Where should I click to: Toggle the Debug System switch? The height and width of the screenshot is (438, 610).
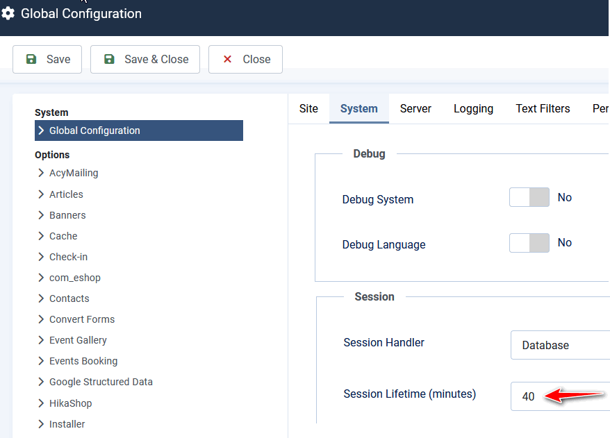(x=529, y=197)
